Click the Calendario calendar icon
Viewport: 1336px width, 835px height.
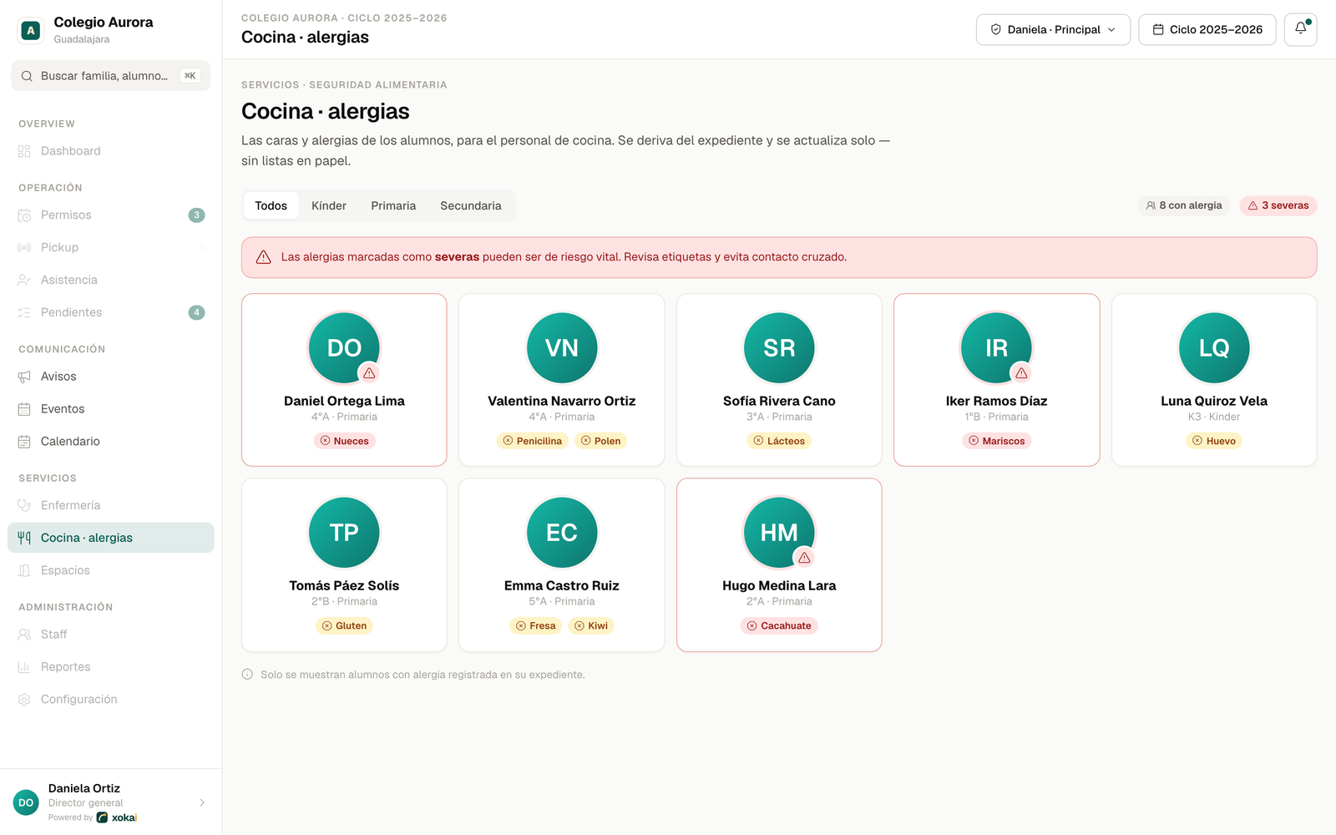click(24, 441)
